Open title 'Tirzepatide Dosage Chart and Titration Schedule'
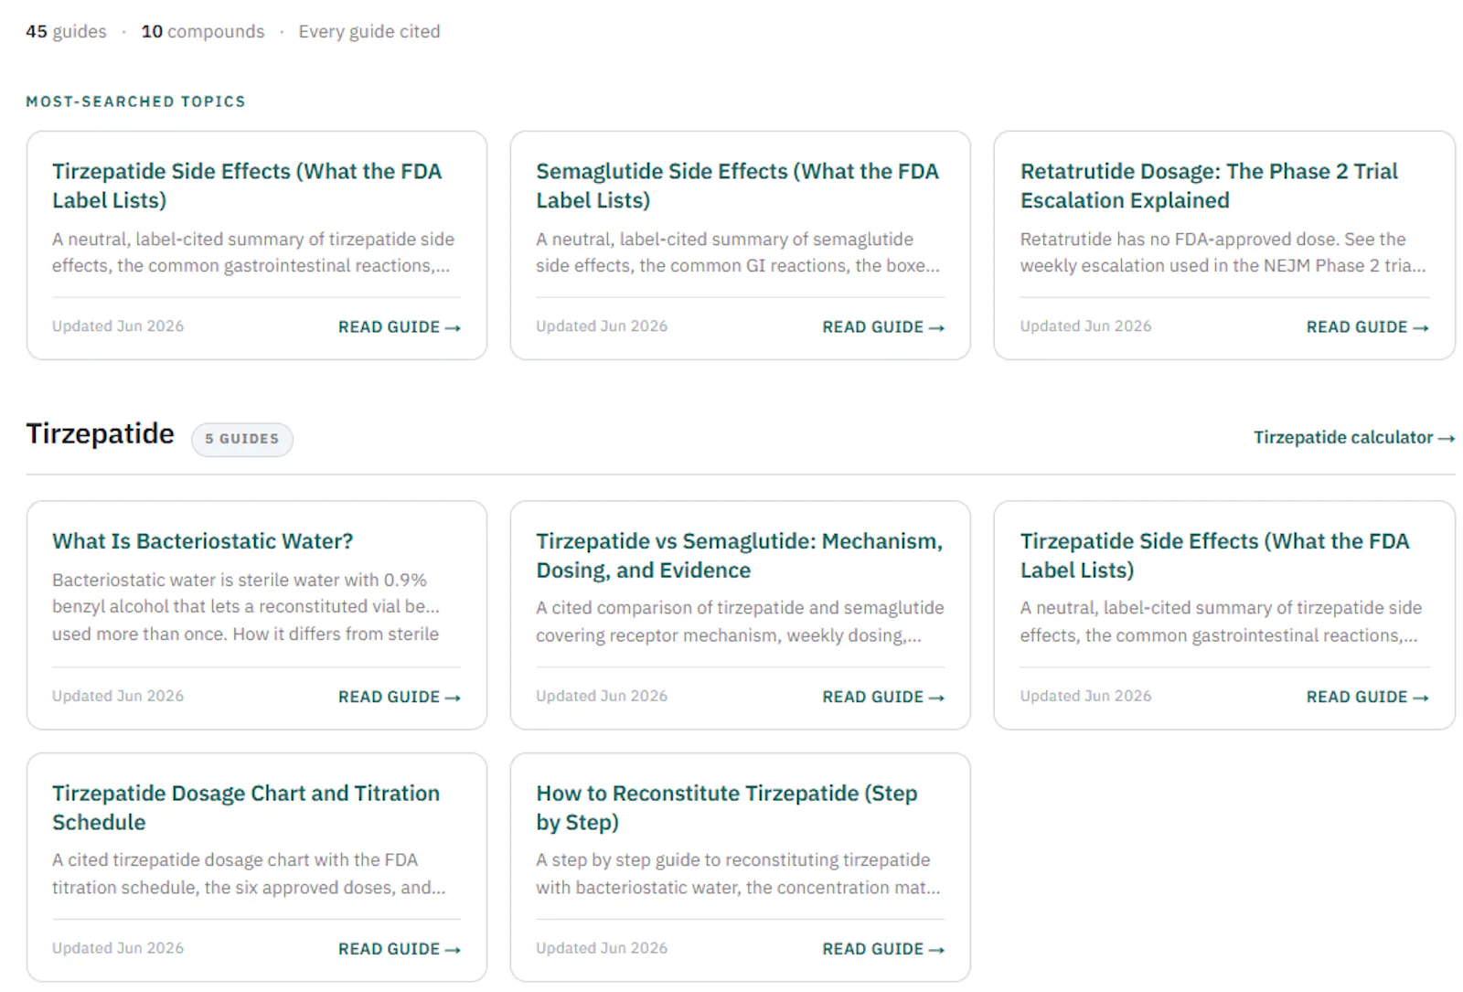This screenshot has width=1463, height=992. tap(246, 807)
